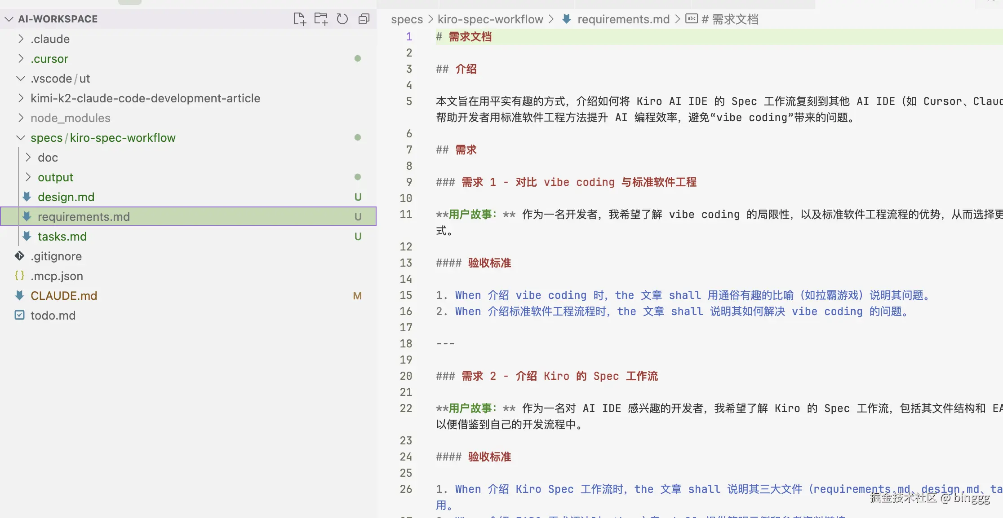The image size is (1003, 518).
Task: Collapse all folders in explorer
Action: (x=364, y=19)
